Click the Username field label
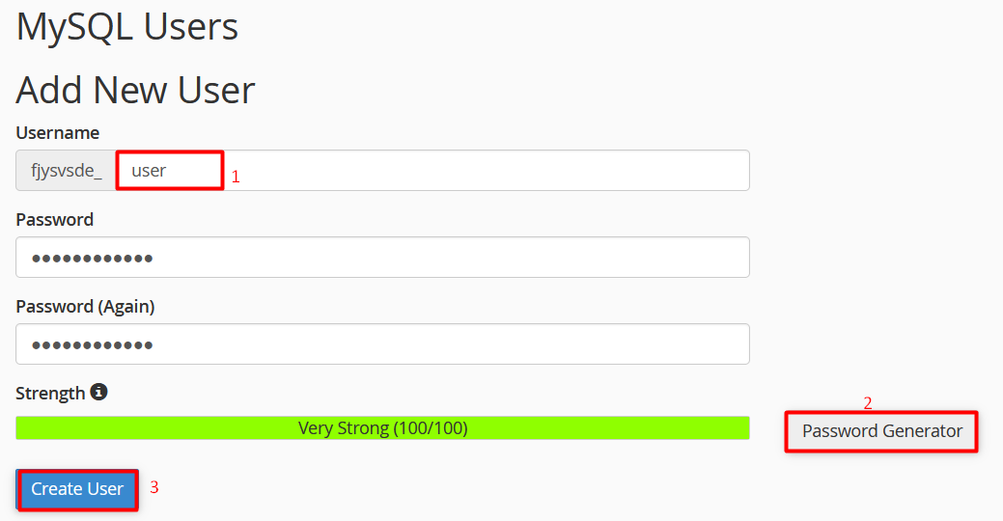Image resolution: width=1003 pixels, height=521 pixels. tap(58, 133)
